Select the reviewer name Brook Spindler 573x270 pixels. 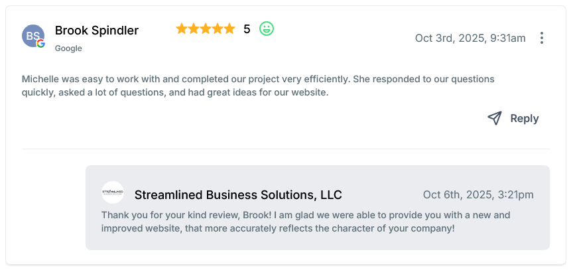pos(97,31)
